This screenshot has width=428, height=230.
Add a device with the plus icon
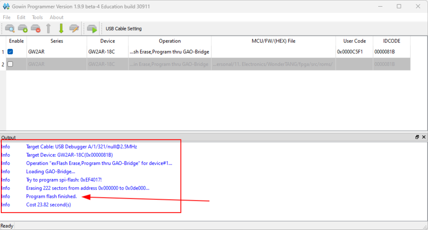click(23, 28)
